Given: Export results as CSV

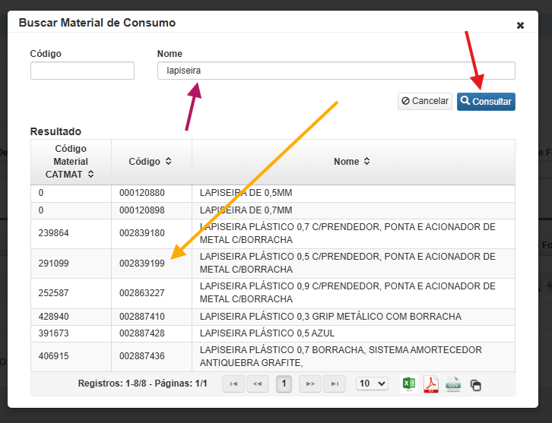Looking at the screenshot, I should point(453,384).
